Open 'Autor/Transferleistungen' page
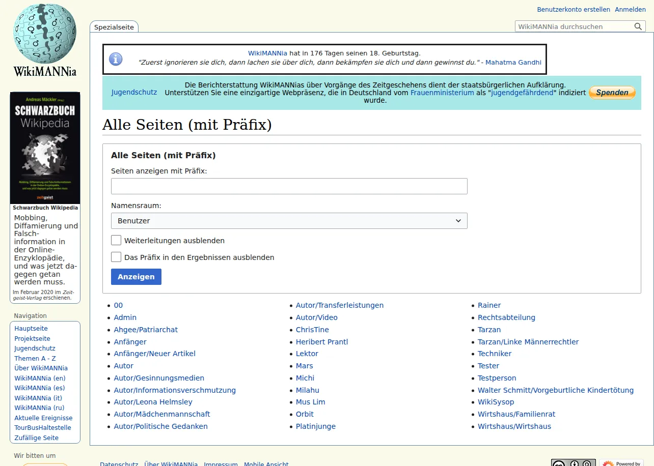Viewport: 654px width, 466px height. (340, 305)
